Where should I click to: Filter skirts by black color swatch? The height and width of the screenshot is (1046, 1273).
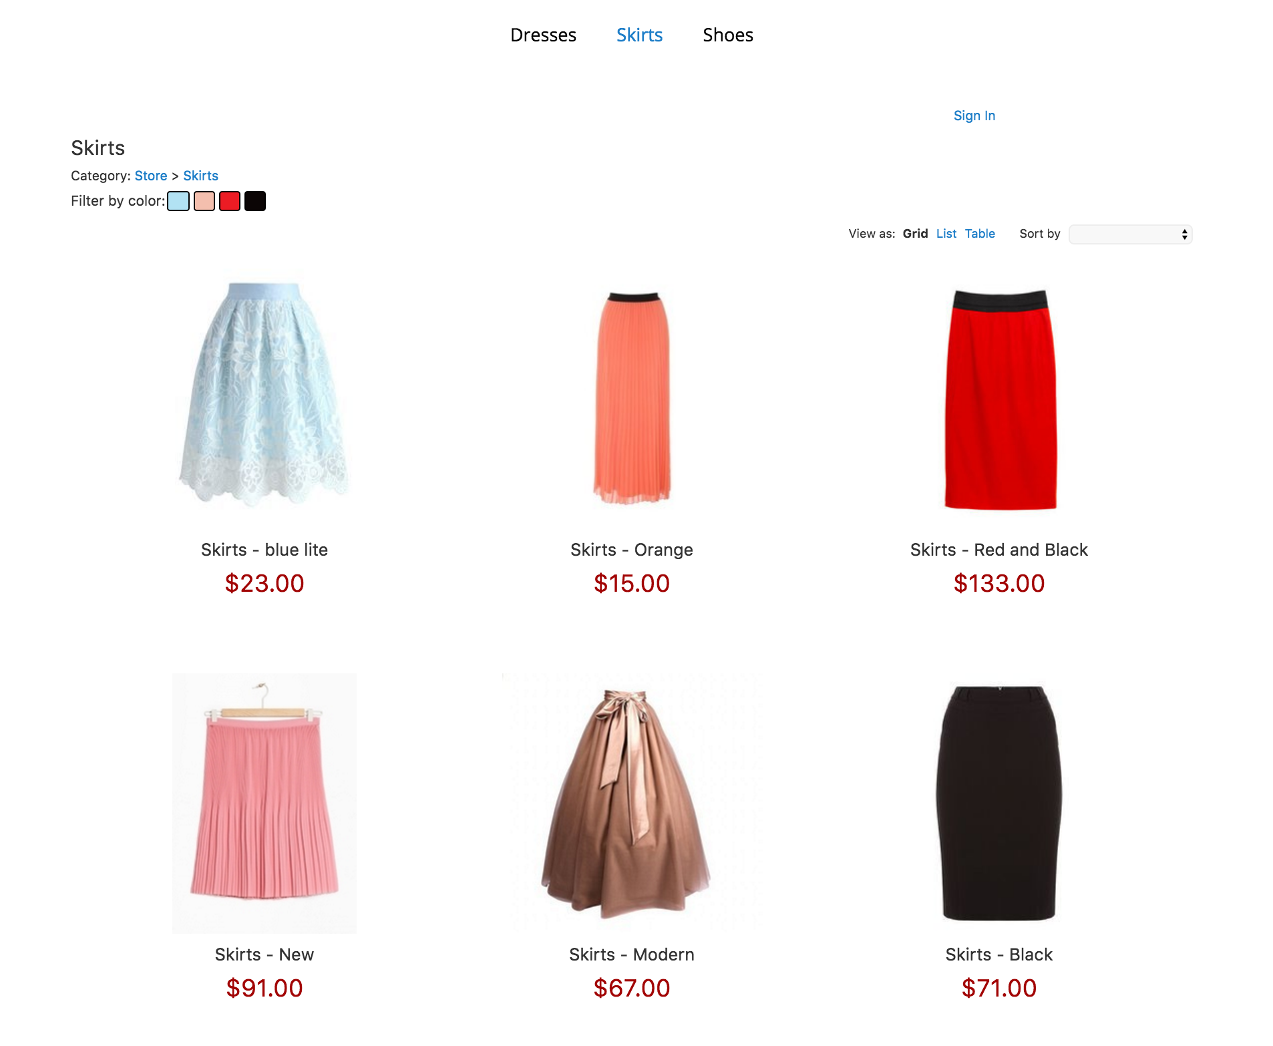click(x=255, y=201)
